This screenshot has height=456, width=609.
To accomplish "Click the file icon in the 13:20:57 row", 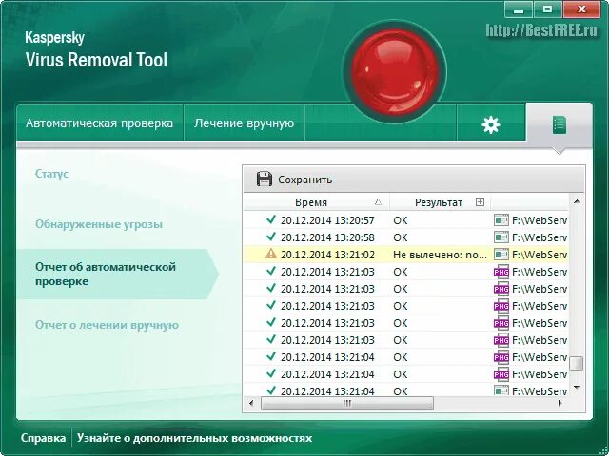I will [501, 220].
